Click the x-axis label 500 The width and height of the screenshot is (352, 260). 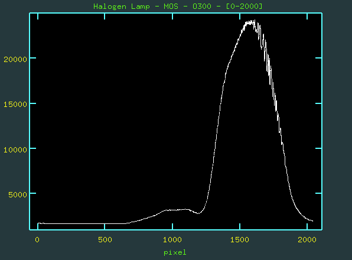105,240
